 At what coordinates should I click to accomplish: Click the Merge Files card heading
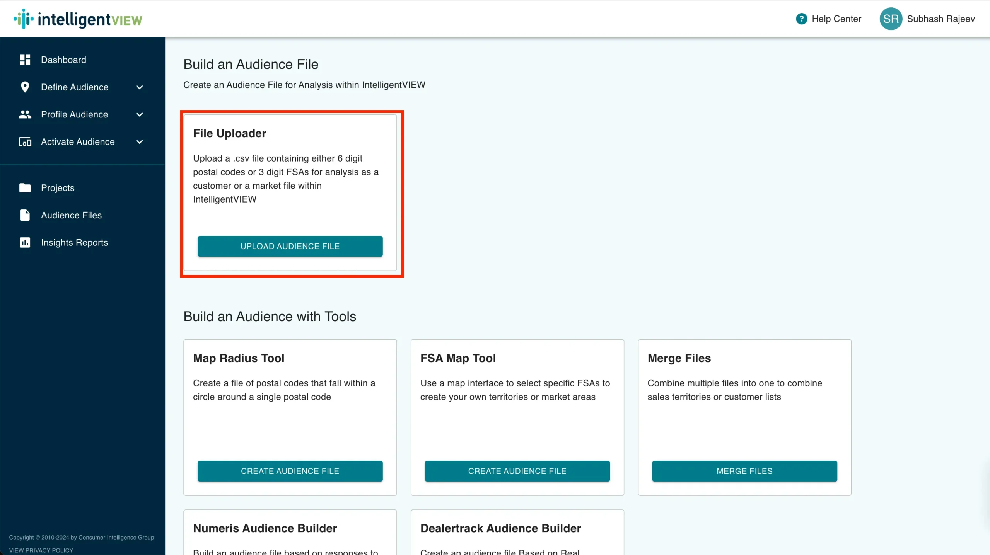[x=679, y=358]
